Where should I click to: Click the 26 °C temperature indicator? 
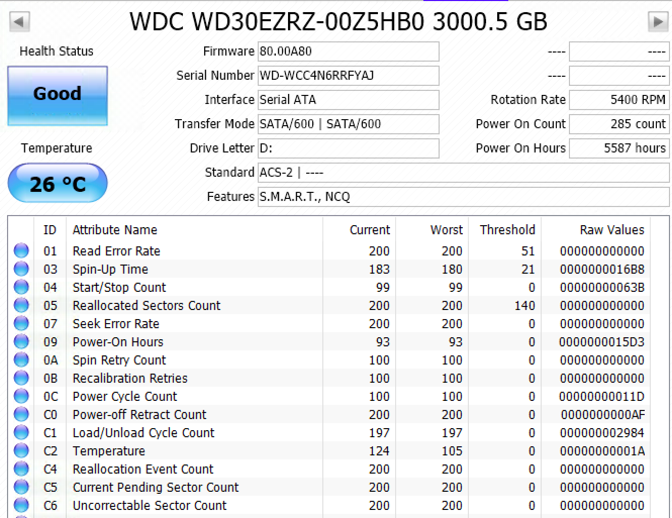tap(58, 183)
